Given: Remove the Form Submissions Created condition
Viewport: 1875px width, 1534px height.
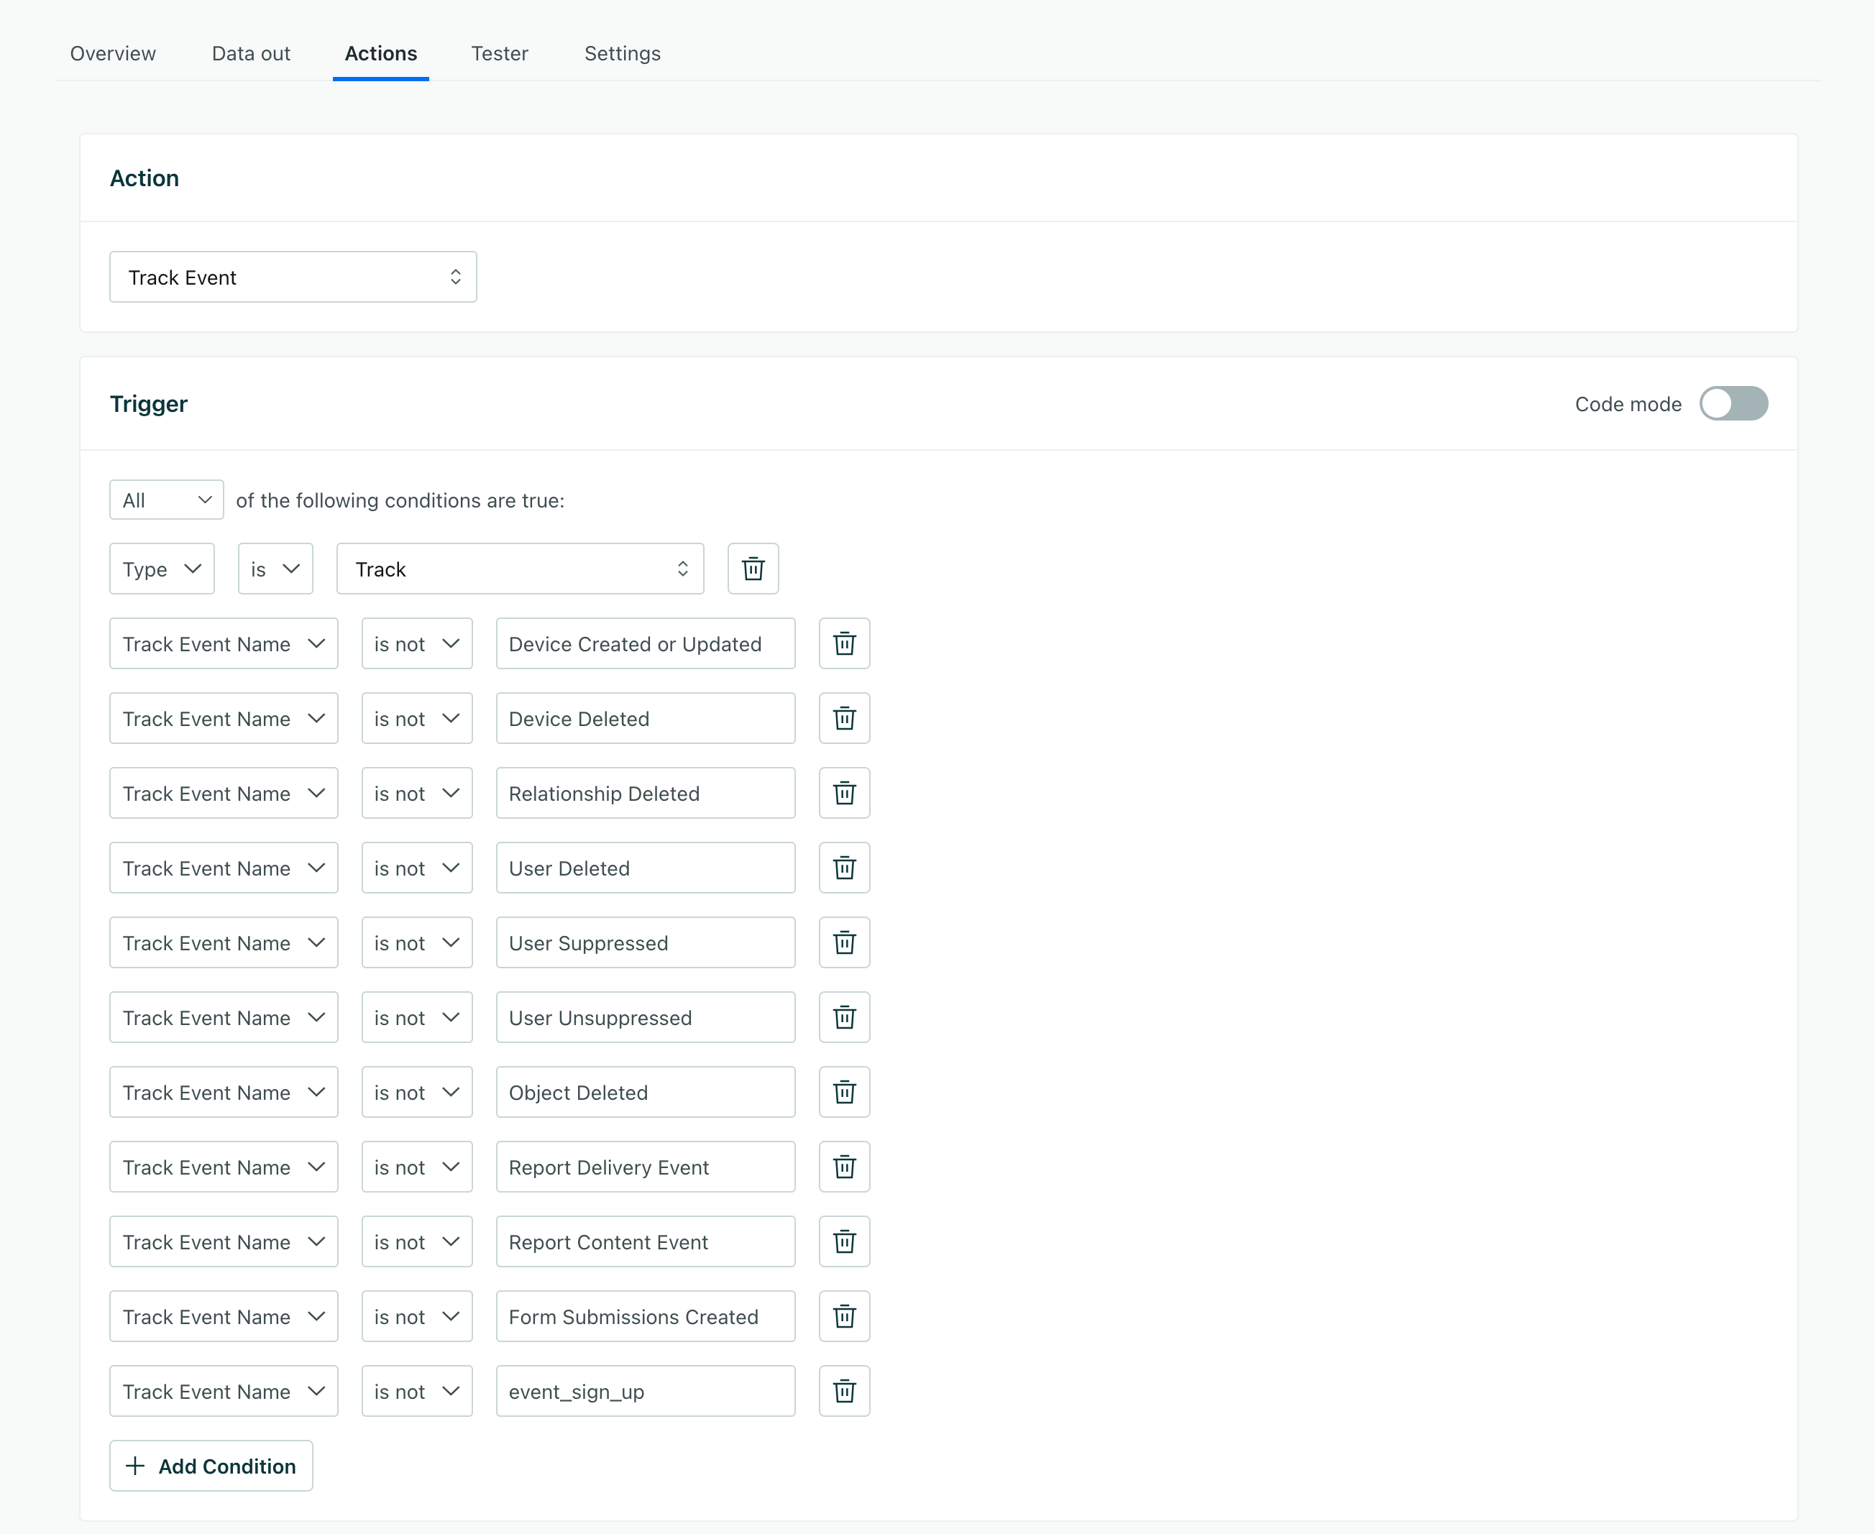Looking at the screenshot, I should (x=844, y=1315).
